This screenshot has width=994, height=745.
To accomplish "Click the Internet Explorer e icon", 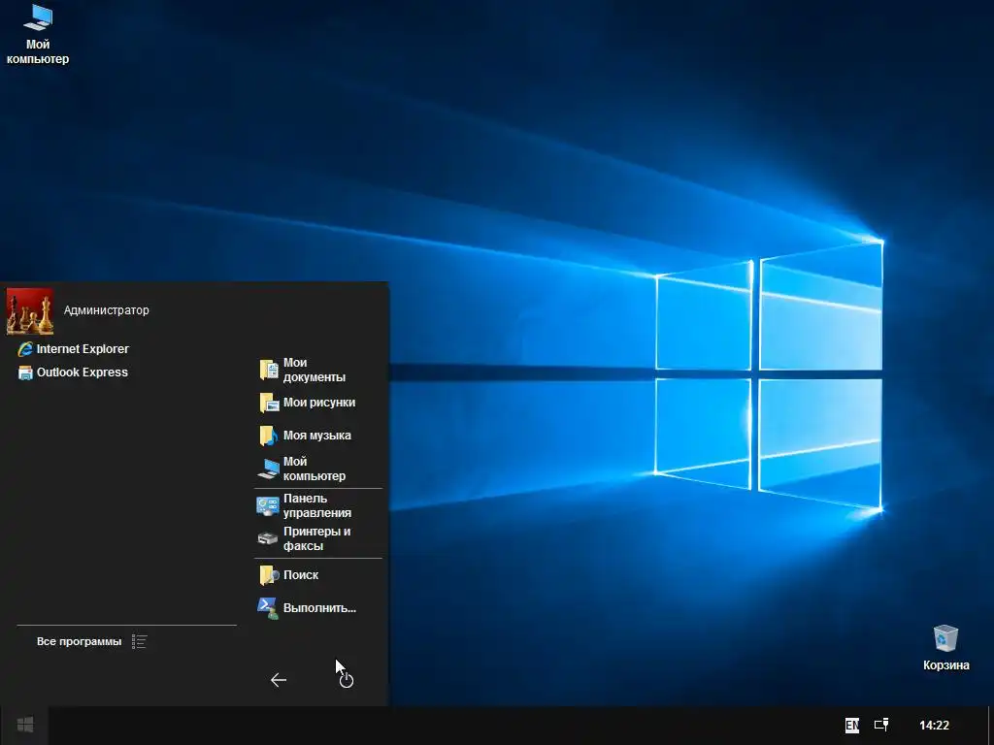I will [x=25, y=349].
